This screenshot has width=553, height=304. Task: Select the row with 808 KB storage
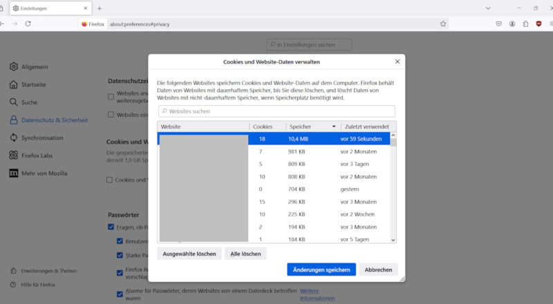coord(274,177)
